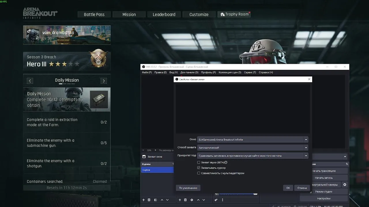Open Правка (E) menu in OBS
This screenshot has height=207, width=369.
coord(161,72)
